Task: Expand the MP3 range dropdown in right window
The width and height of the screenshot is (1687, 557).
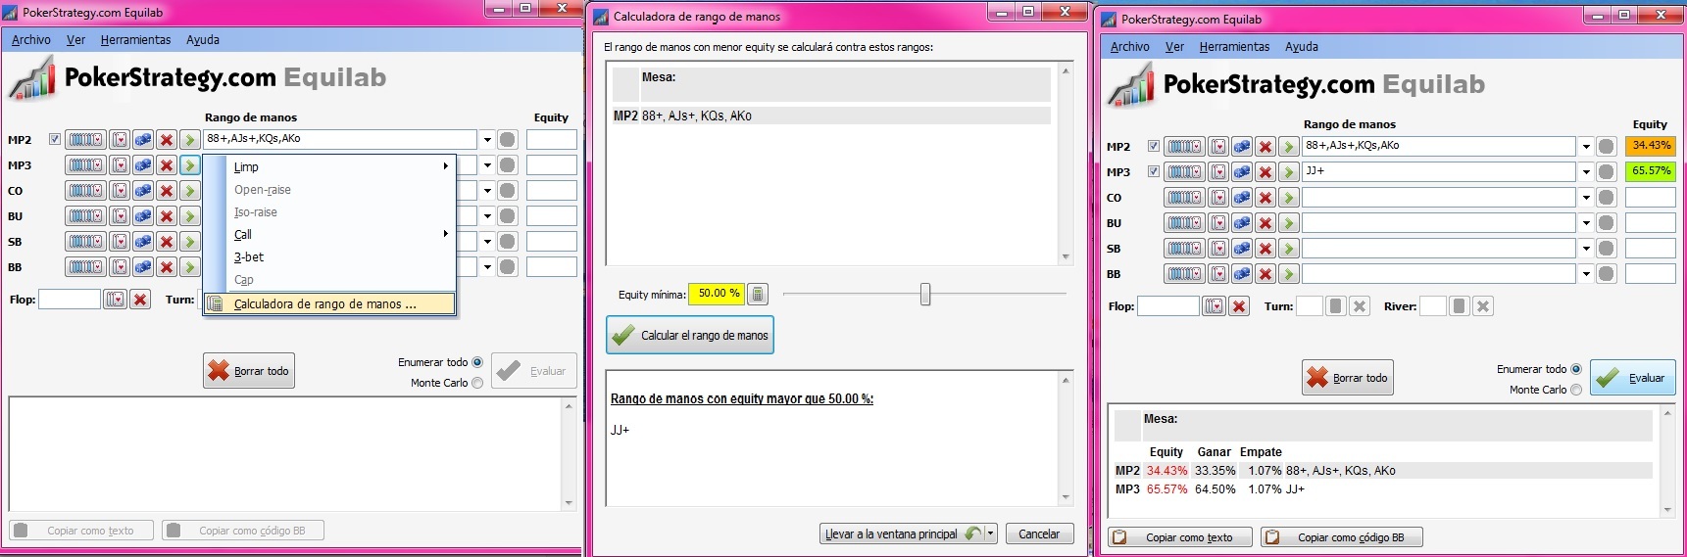Action: pyautogui.click(x=1586, y=172)
